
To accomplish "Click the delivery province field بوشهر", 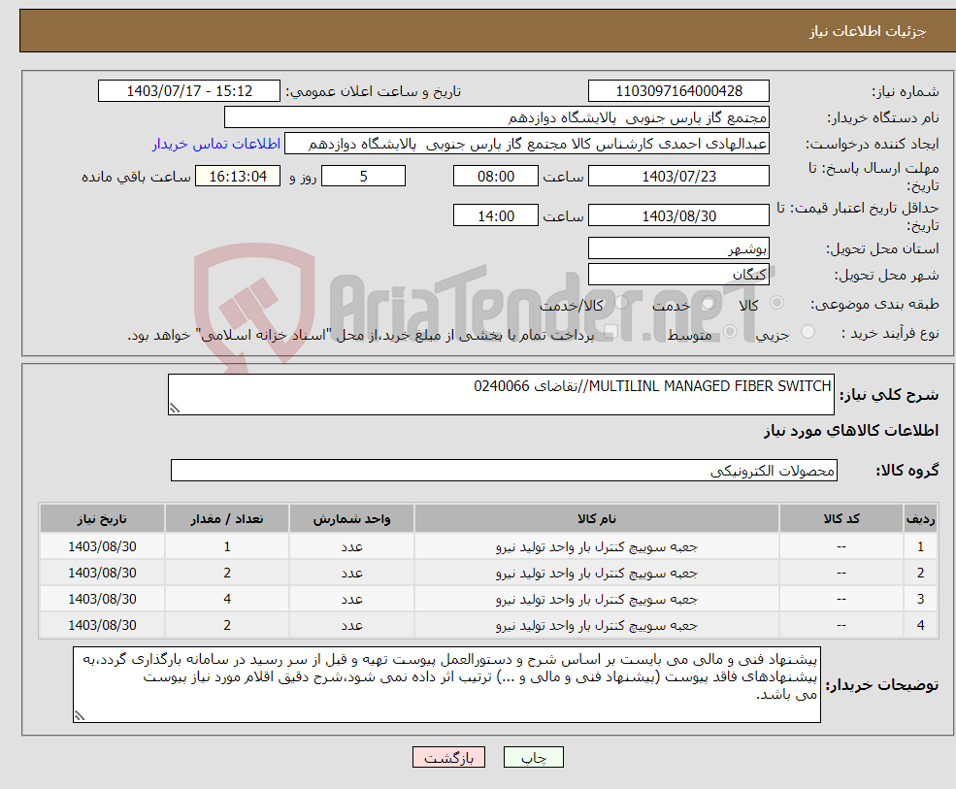I will [678, 248].
